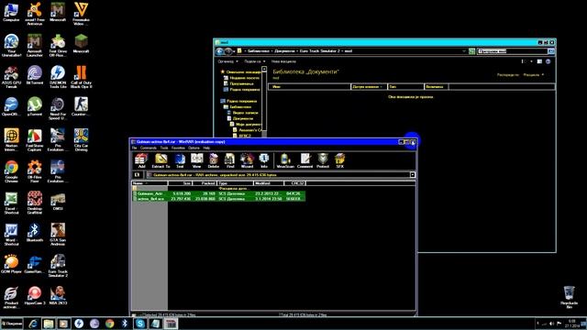587x330 pixels.
Task: Click the Back arrow in Explorer window
Action: (220, 51)
